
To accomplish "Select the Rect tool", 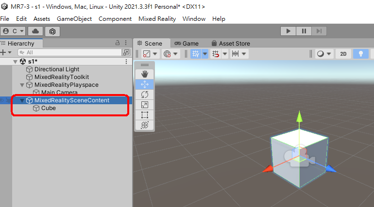I will (x=145, y=115).
